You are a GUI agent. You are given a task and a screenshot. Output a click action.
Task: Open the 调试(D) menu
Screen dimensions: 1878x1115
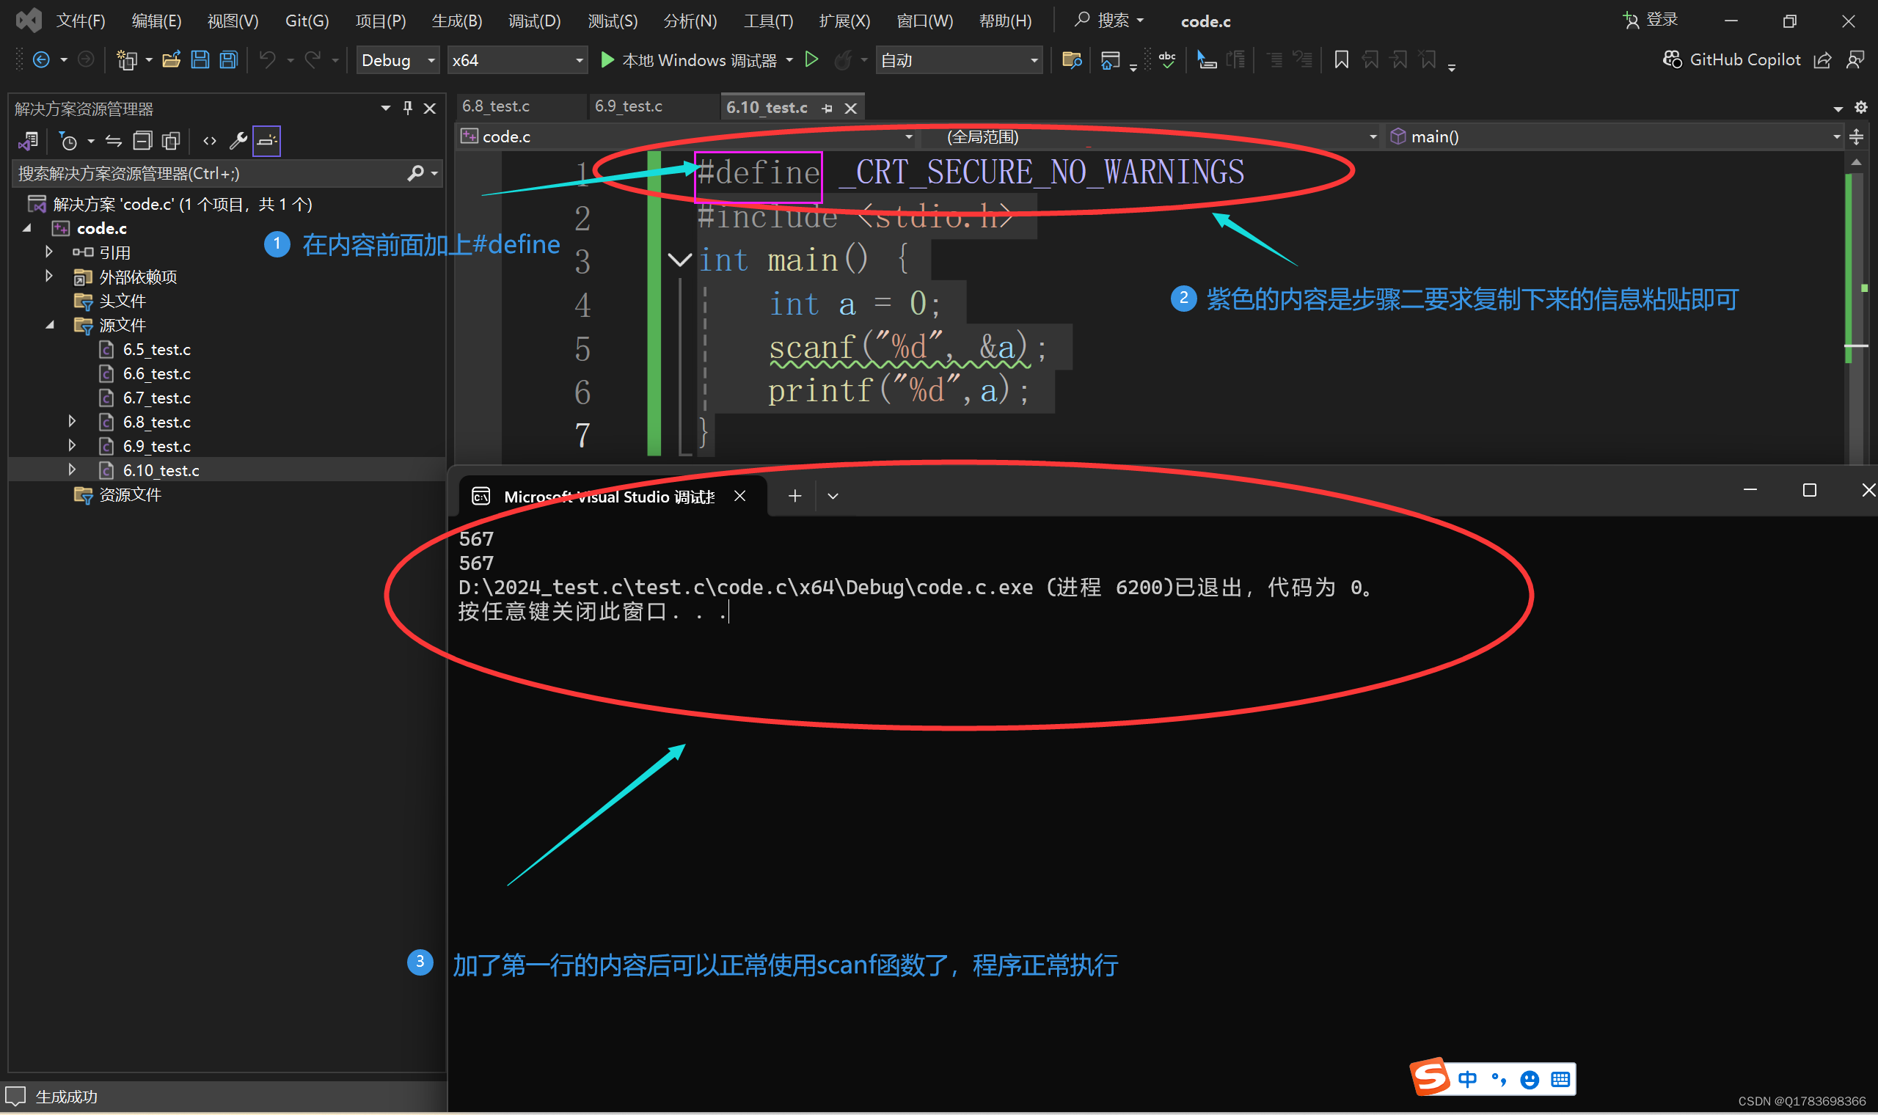(x=534, y=21)
